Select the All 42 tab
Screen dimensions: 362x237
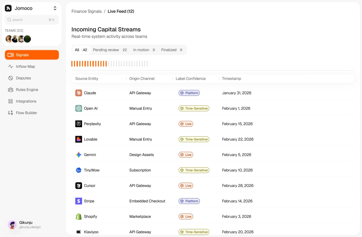pos(81,50)
